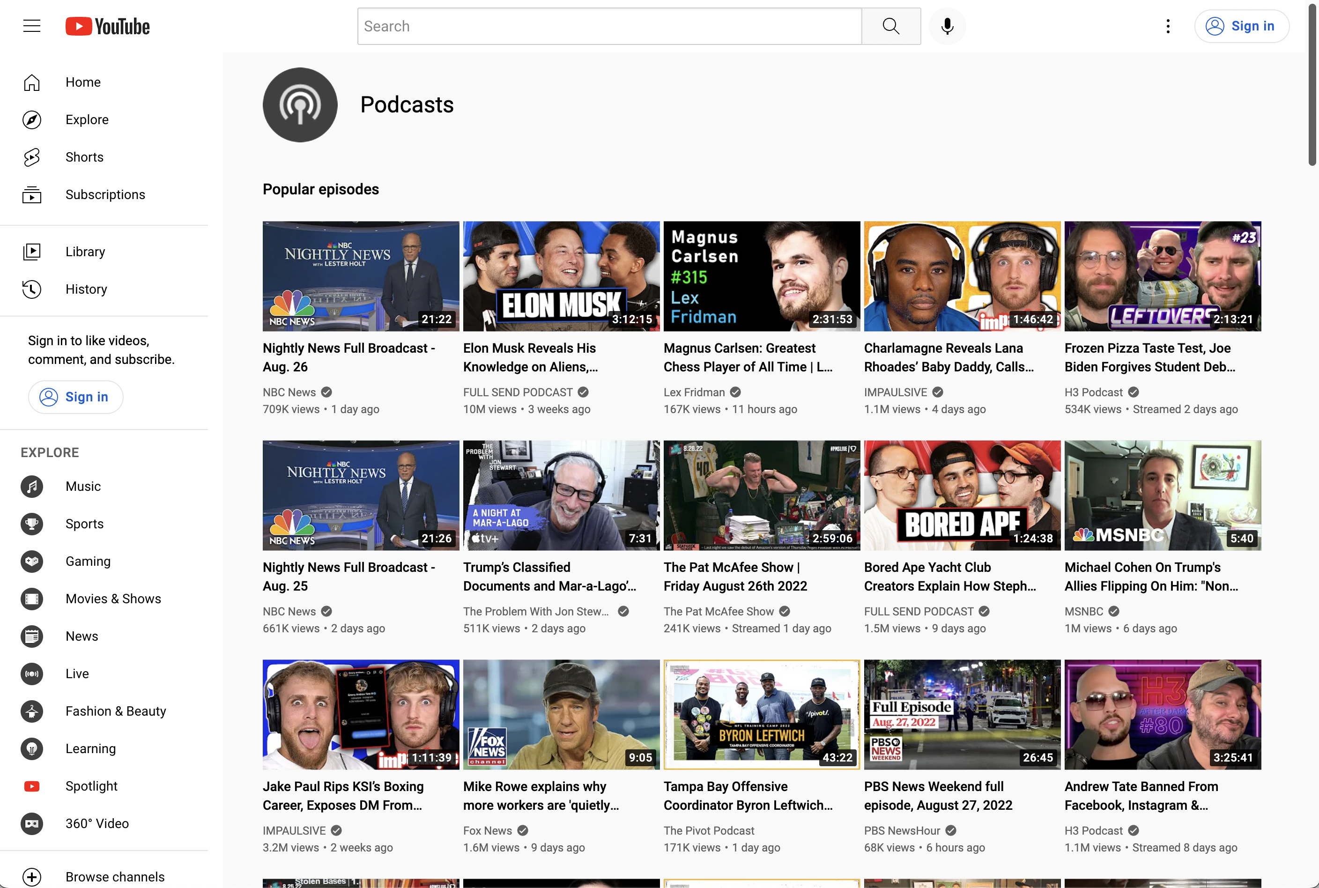Open the PBS NewsHour channel link
This screenshot has width=1319, height=888.
tap(902, 830)
